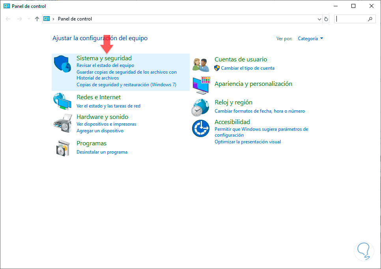The width and height of the screenshot is (381, 269).
Task: Open the Programas disc box icon
Action: pyautogui.click(x=62, y=148)
